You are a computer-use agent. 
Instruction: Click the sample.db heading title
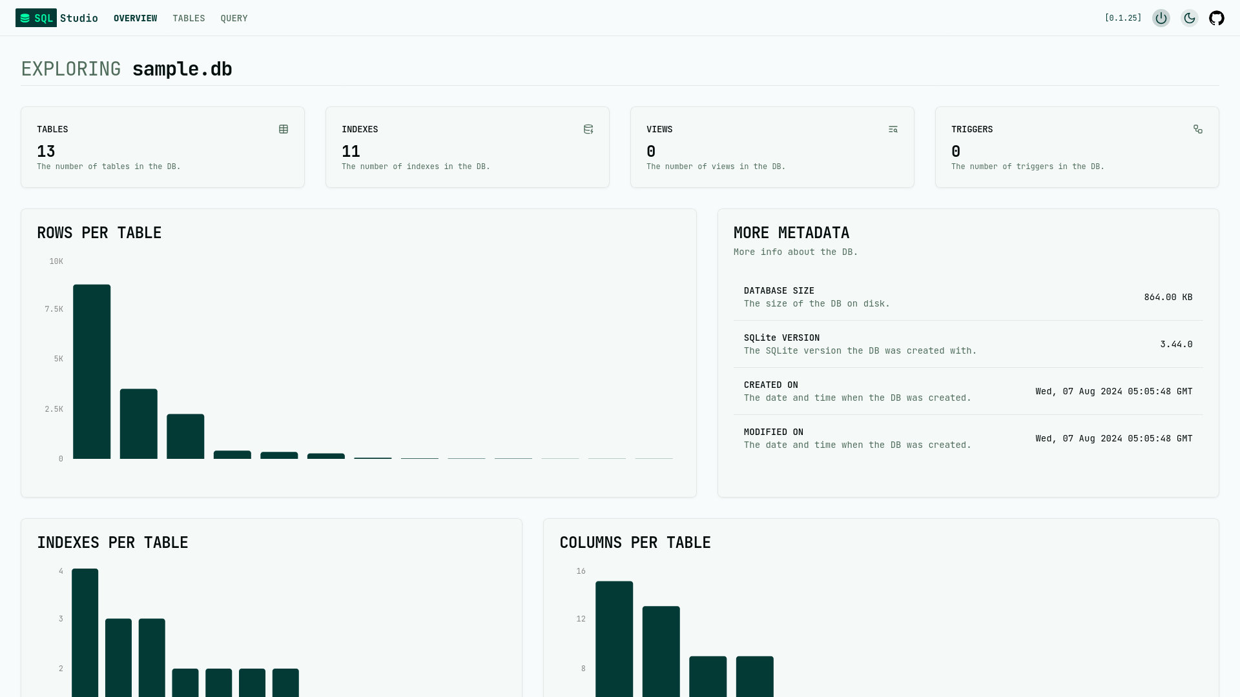pos(181,69)
